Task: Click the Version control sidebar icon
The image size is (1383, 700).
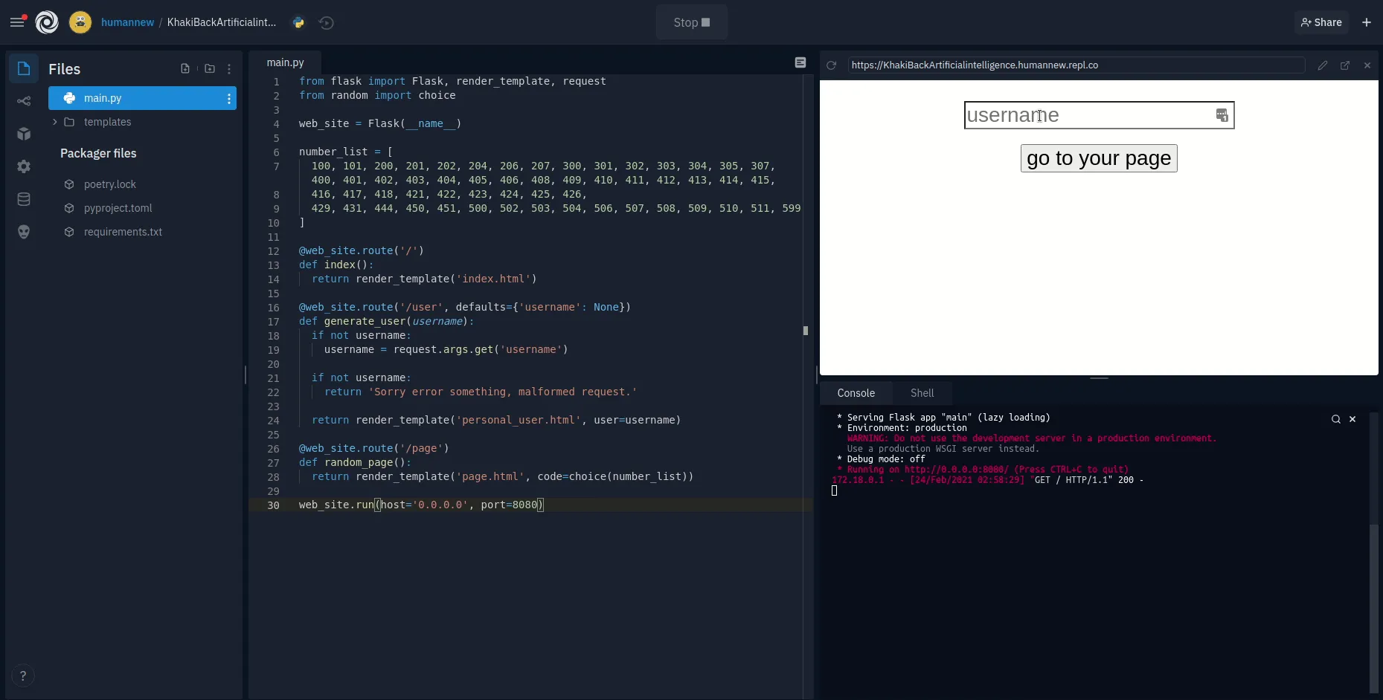Action: coord(24,101)
